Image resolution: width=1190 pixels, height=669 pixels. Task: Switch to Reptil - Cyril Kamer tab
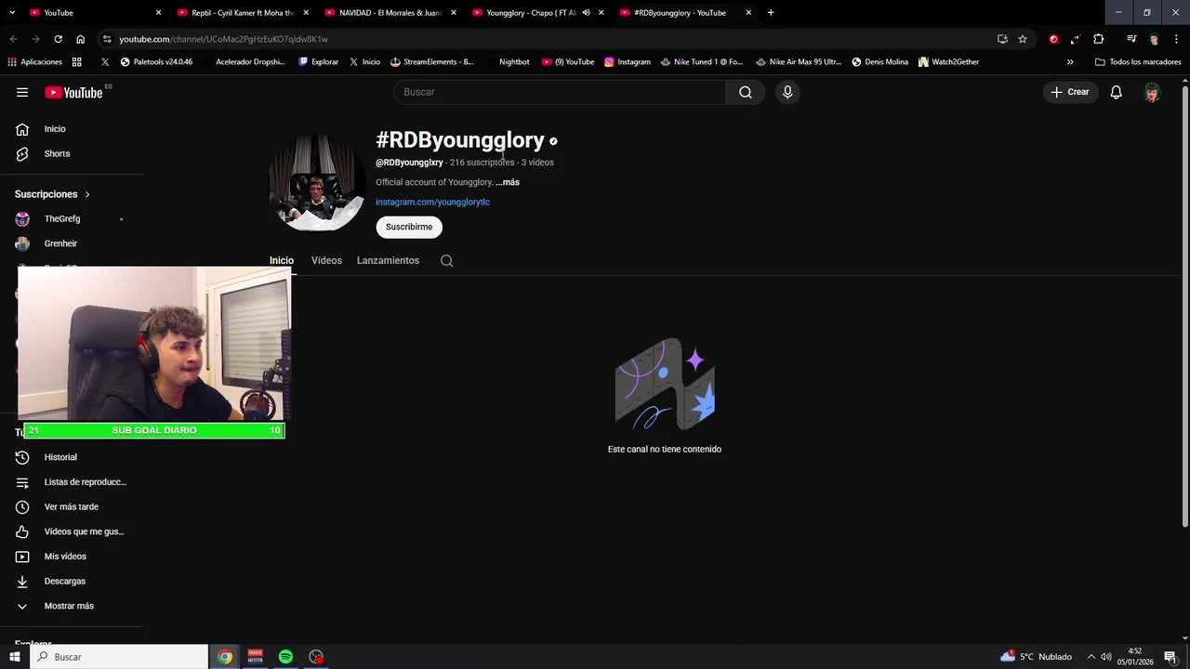(242, 13)
